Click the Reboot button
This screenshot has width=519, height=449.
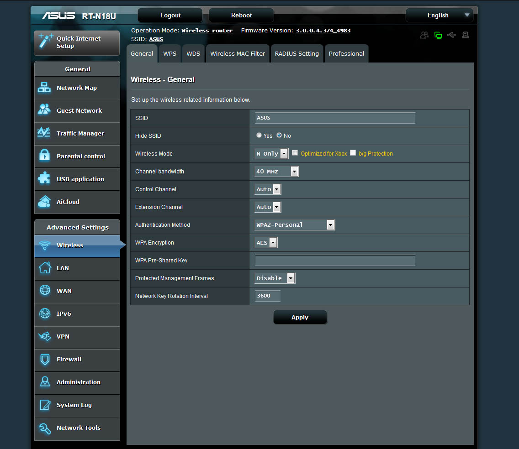coord(241,15)
